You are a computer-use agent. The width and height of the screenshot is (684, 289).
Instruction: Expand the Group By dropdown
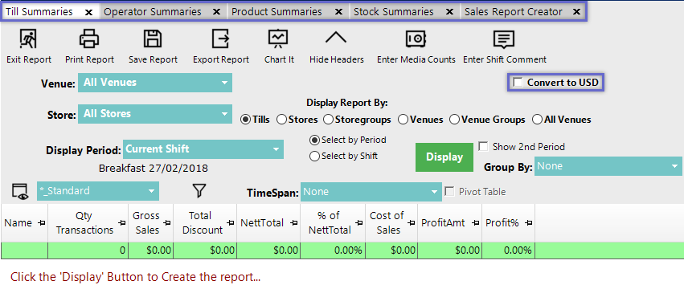coord(608,166)
